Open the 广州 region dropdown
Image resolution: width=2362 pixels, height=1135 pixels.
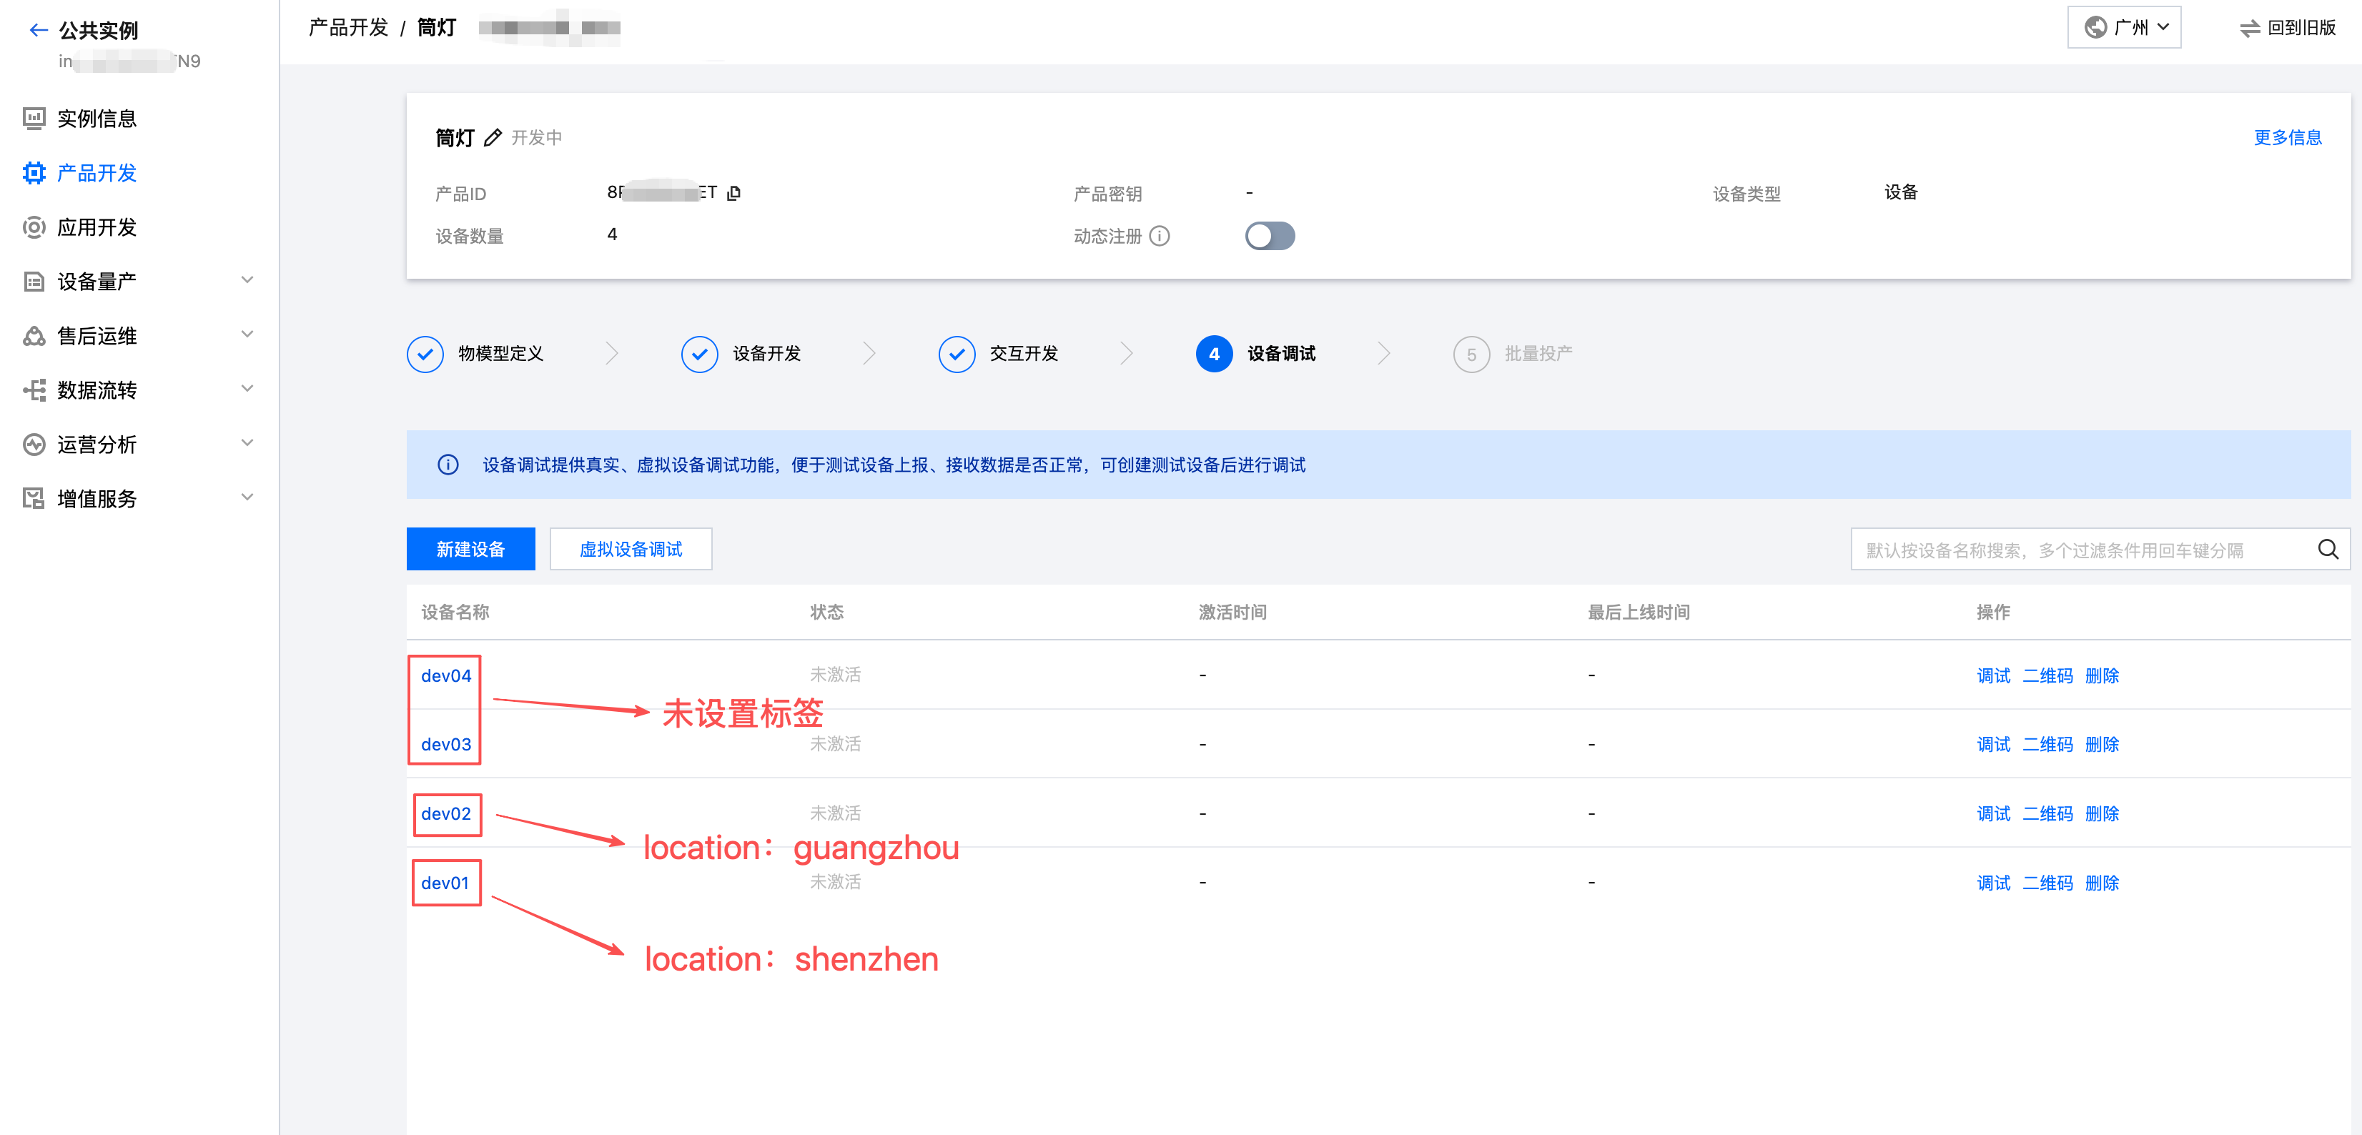(2124, 27)
